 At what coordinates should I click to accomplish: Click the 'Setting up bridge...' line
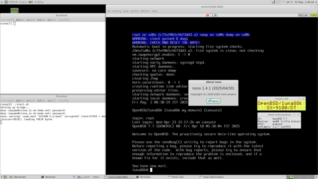coord(15,107)
